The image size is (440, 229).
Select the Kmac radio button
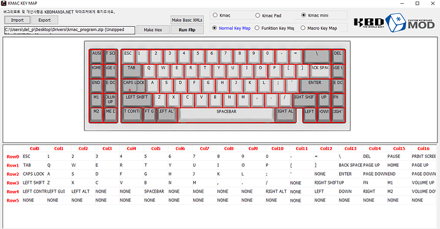tap(222, 15)
